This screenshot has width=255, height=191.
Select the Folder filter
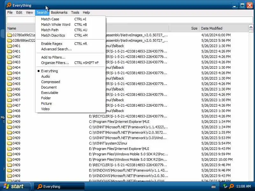(70, 98)
